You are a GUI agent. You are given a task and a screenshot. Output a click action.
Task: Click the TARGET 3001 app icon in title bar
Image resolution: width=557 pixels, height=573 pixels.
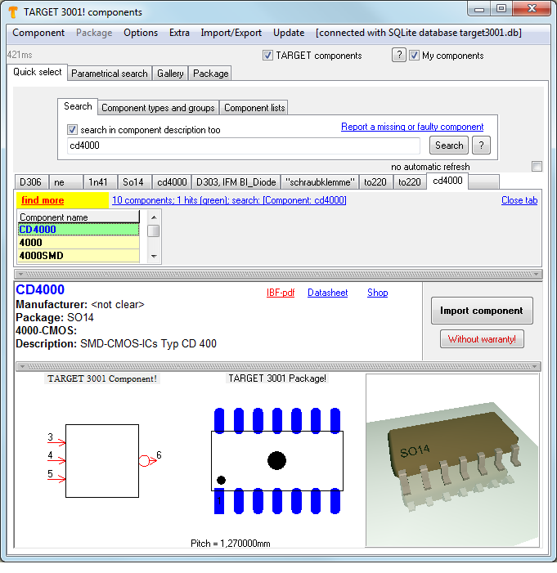point(13,11)
